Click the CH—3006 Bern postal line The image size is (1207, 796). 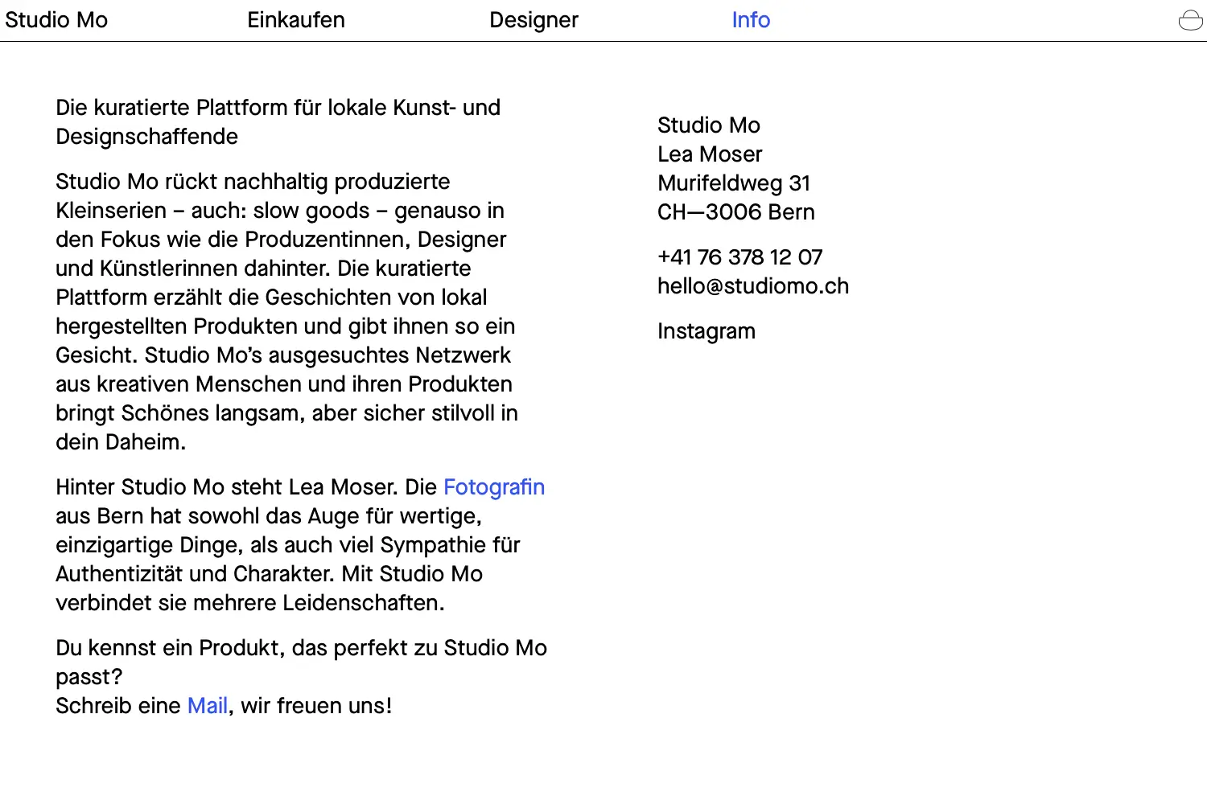(x=735, y=212)
